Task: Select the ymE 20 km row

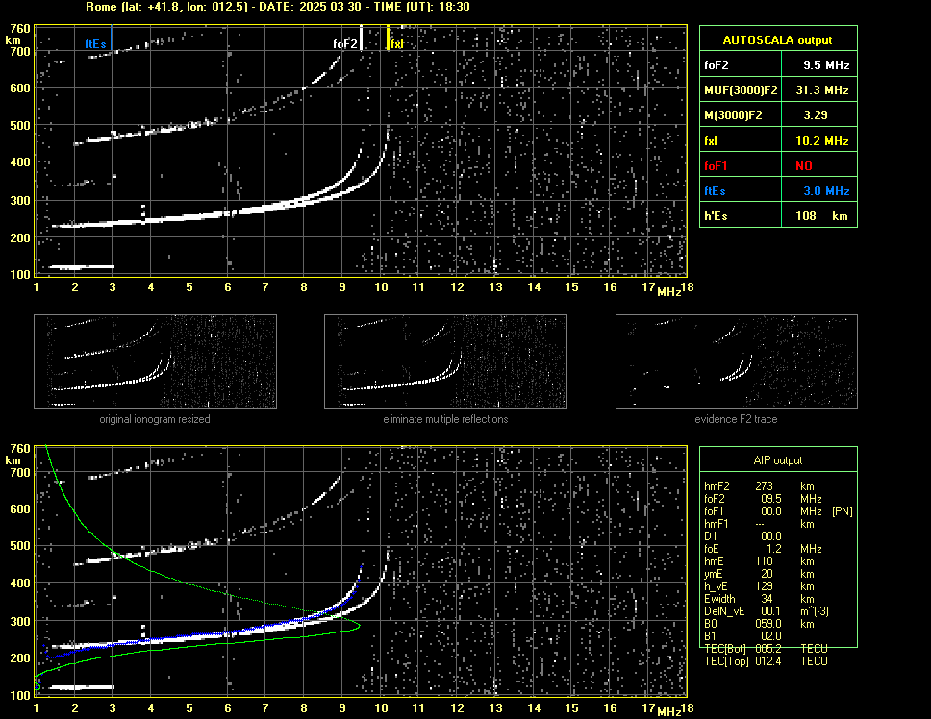Action: 759,574
